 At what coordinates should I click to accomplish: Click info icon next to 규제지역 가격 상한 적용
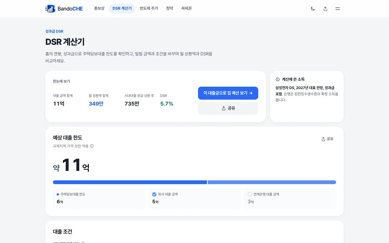click(x=92, y=146)
